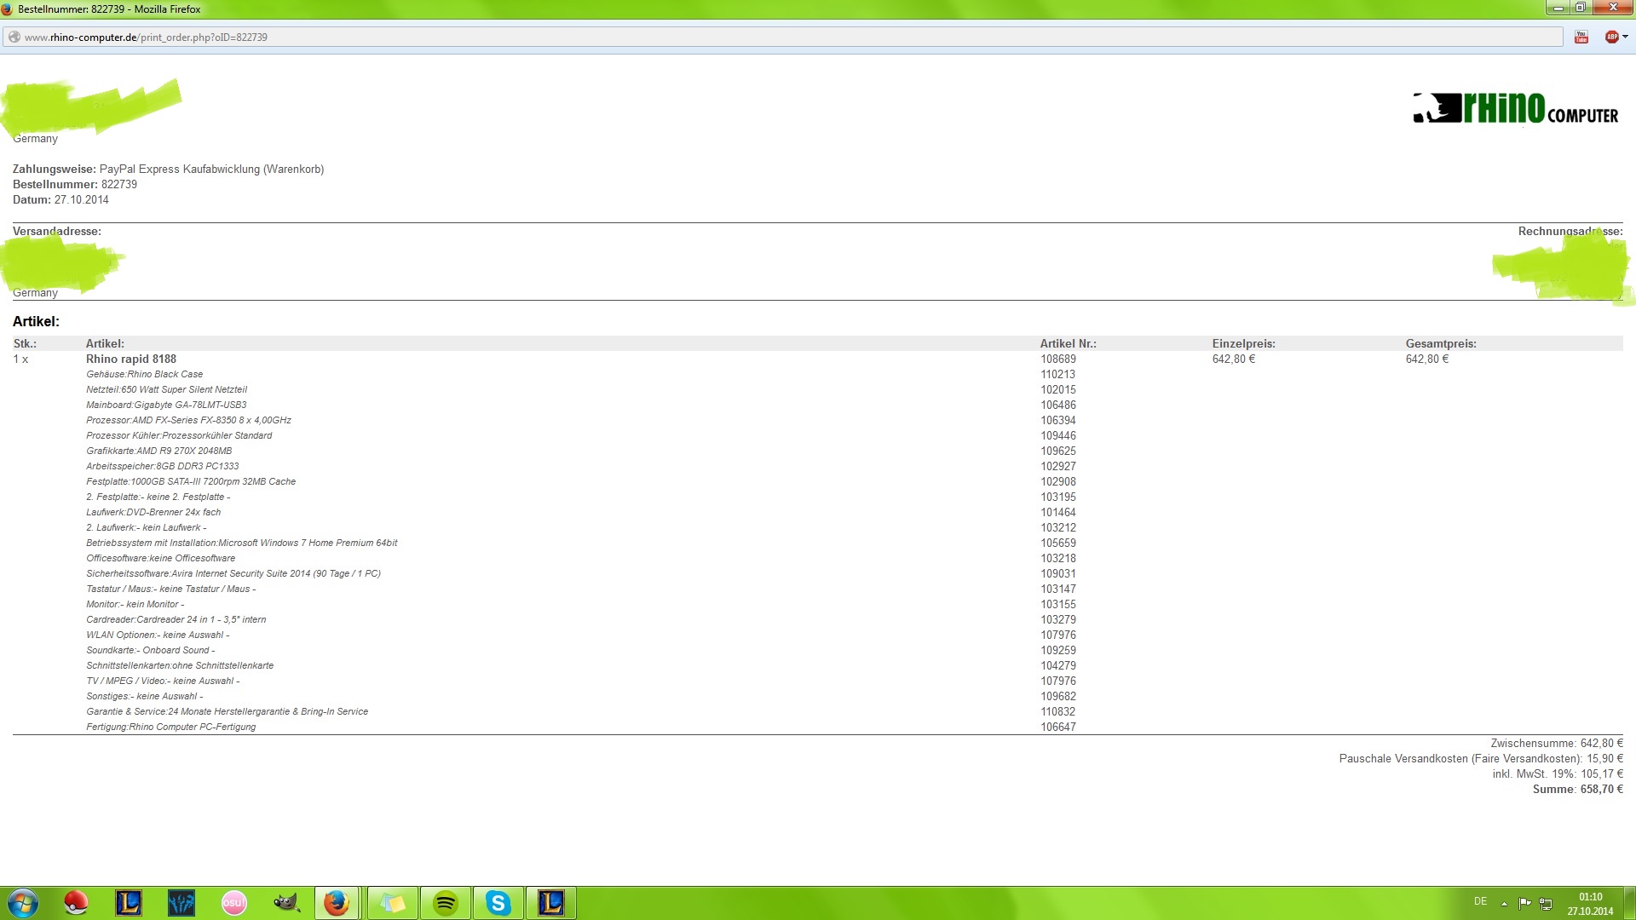Image resolution: width=1636 pixels, height=920 pixels.
Task: Open the Adblock Plus dropdown arrow
Action: click(1626, 37)
